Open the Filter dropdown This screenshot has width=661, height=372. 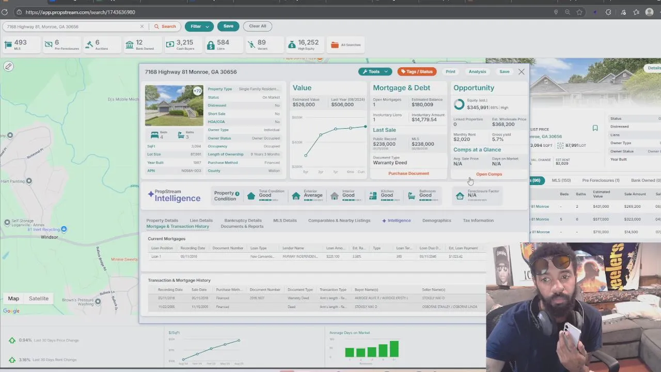[x=199, y=26]
